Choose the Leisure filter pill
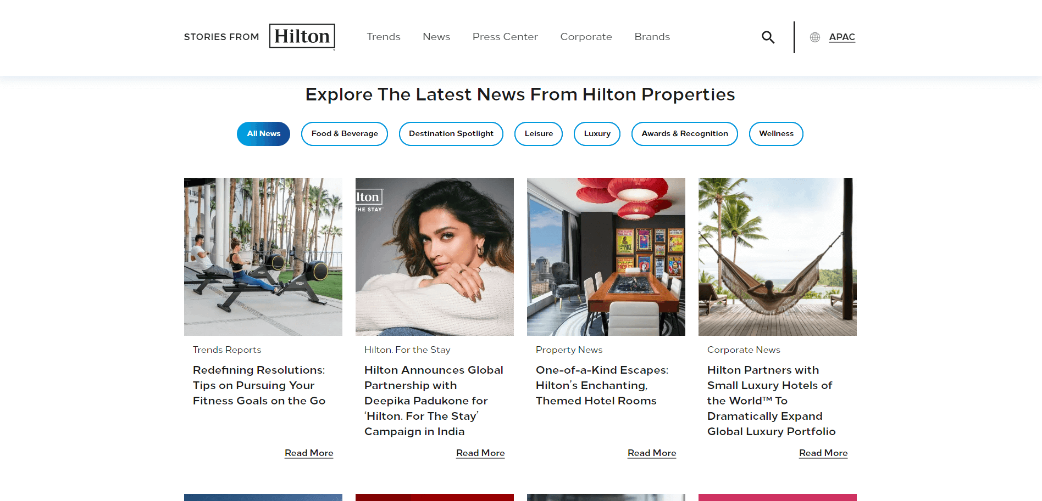The height and width of the screenshot is (501, 1042). [539, 134]
